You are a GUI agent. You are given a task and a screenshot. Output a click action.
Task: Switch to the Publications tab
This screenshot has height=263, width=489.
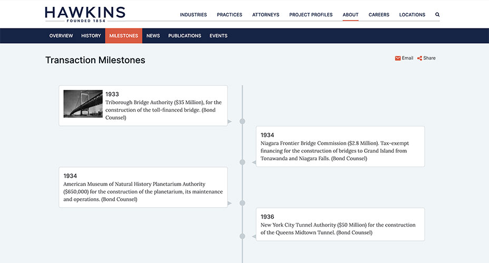(x=184, y=35)
